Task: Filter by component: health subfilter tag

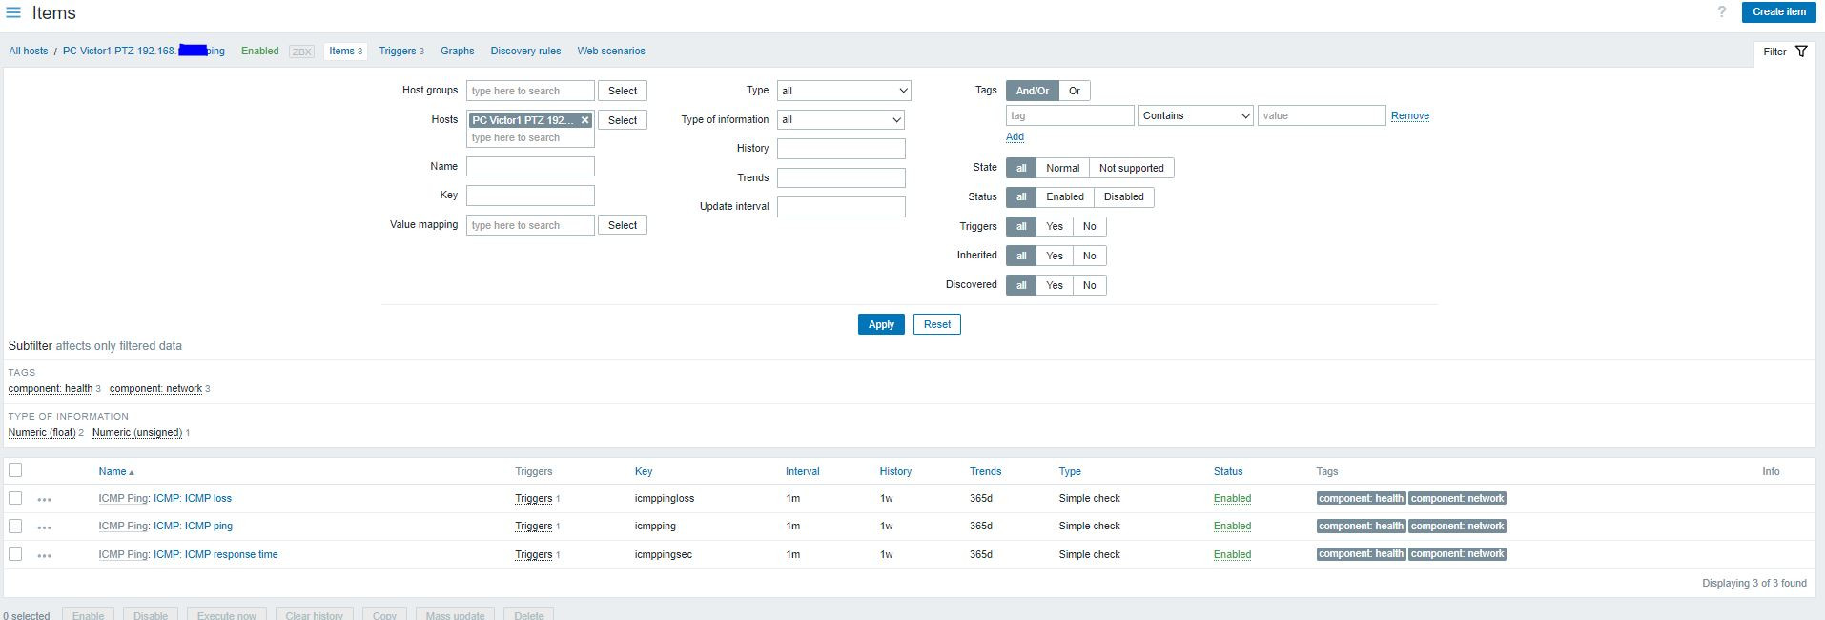Action: coord(51,389)
